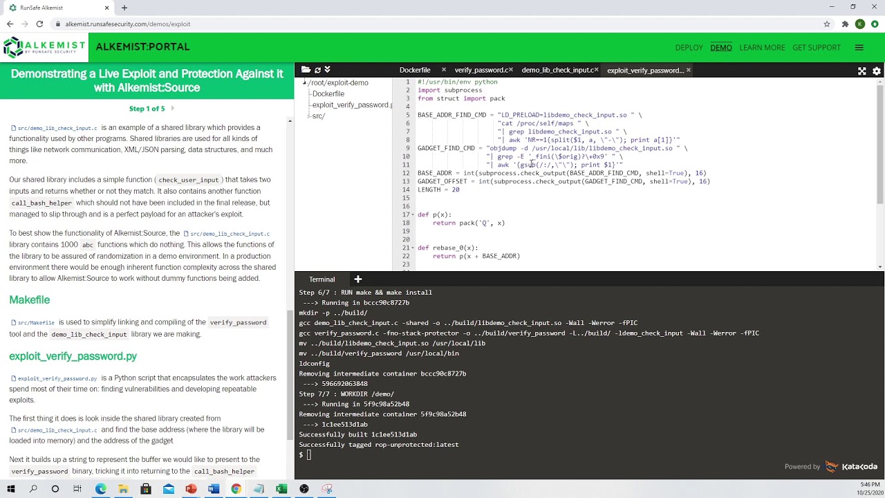Reload the browser page
Screen dimensions: 885x498
[x=39, y=24]
